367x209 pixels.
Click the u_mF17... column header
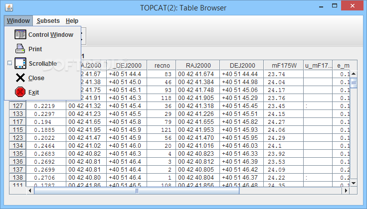[x=318, y=66]
